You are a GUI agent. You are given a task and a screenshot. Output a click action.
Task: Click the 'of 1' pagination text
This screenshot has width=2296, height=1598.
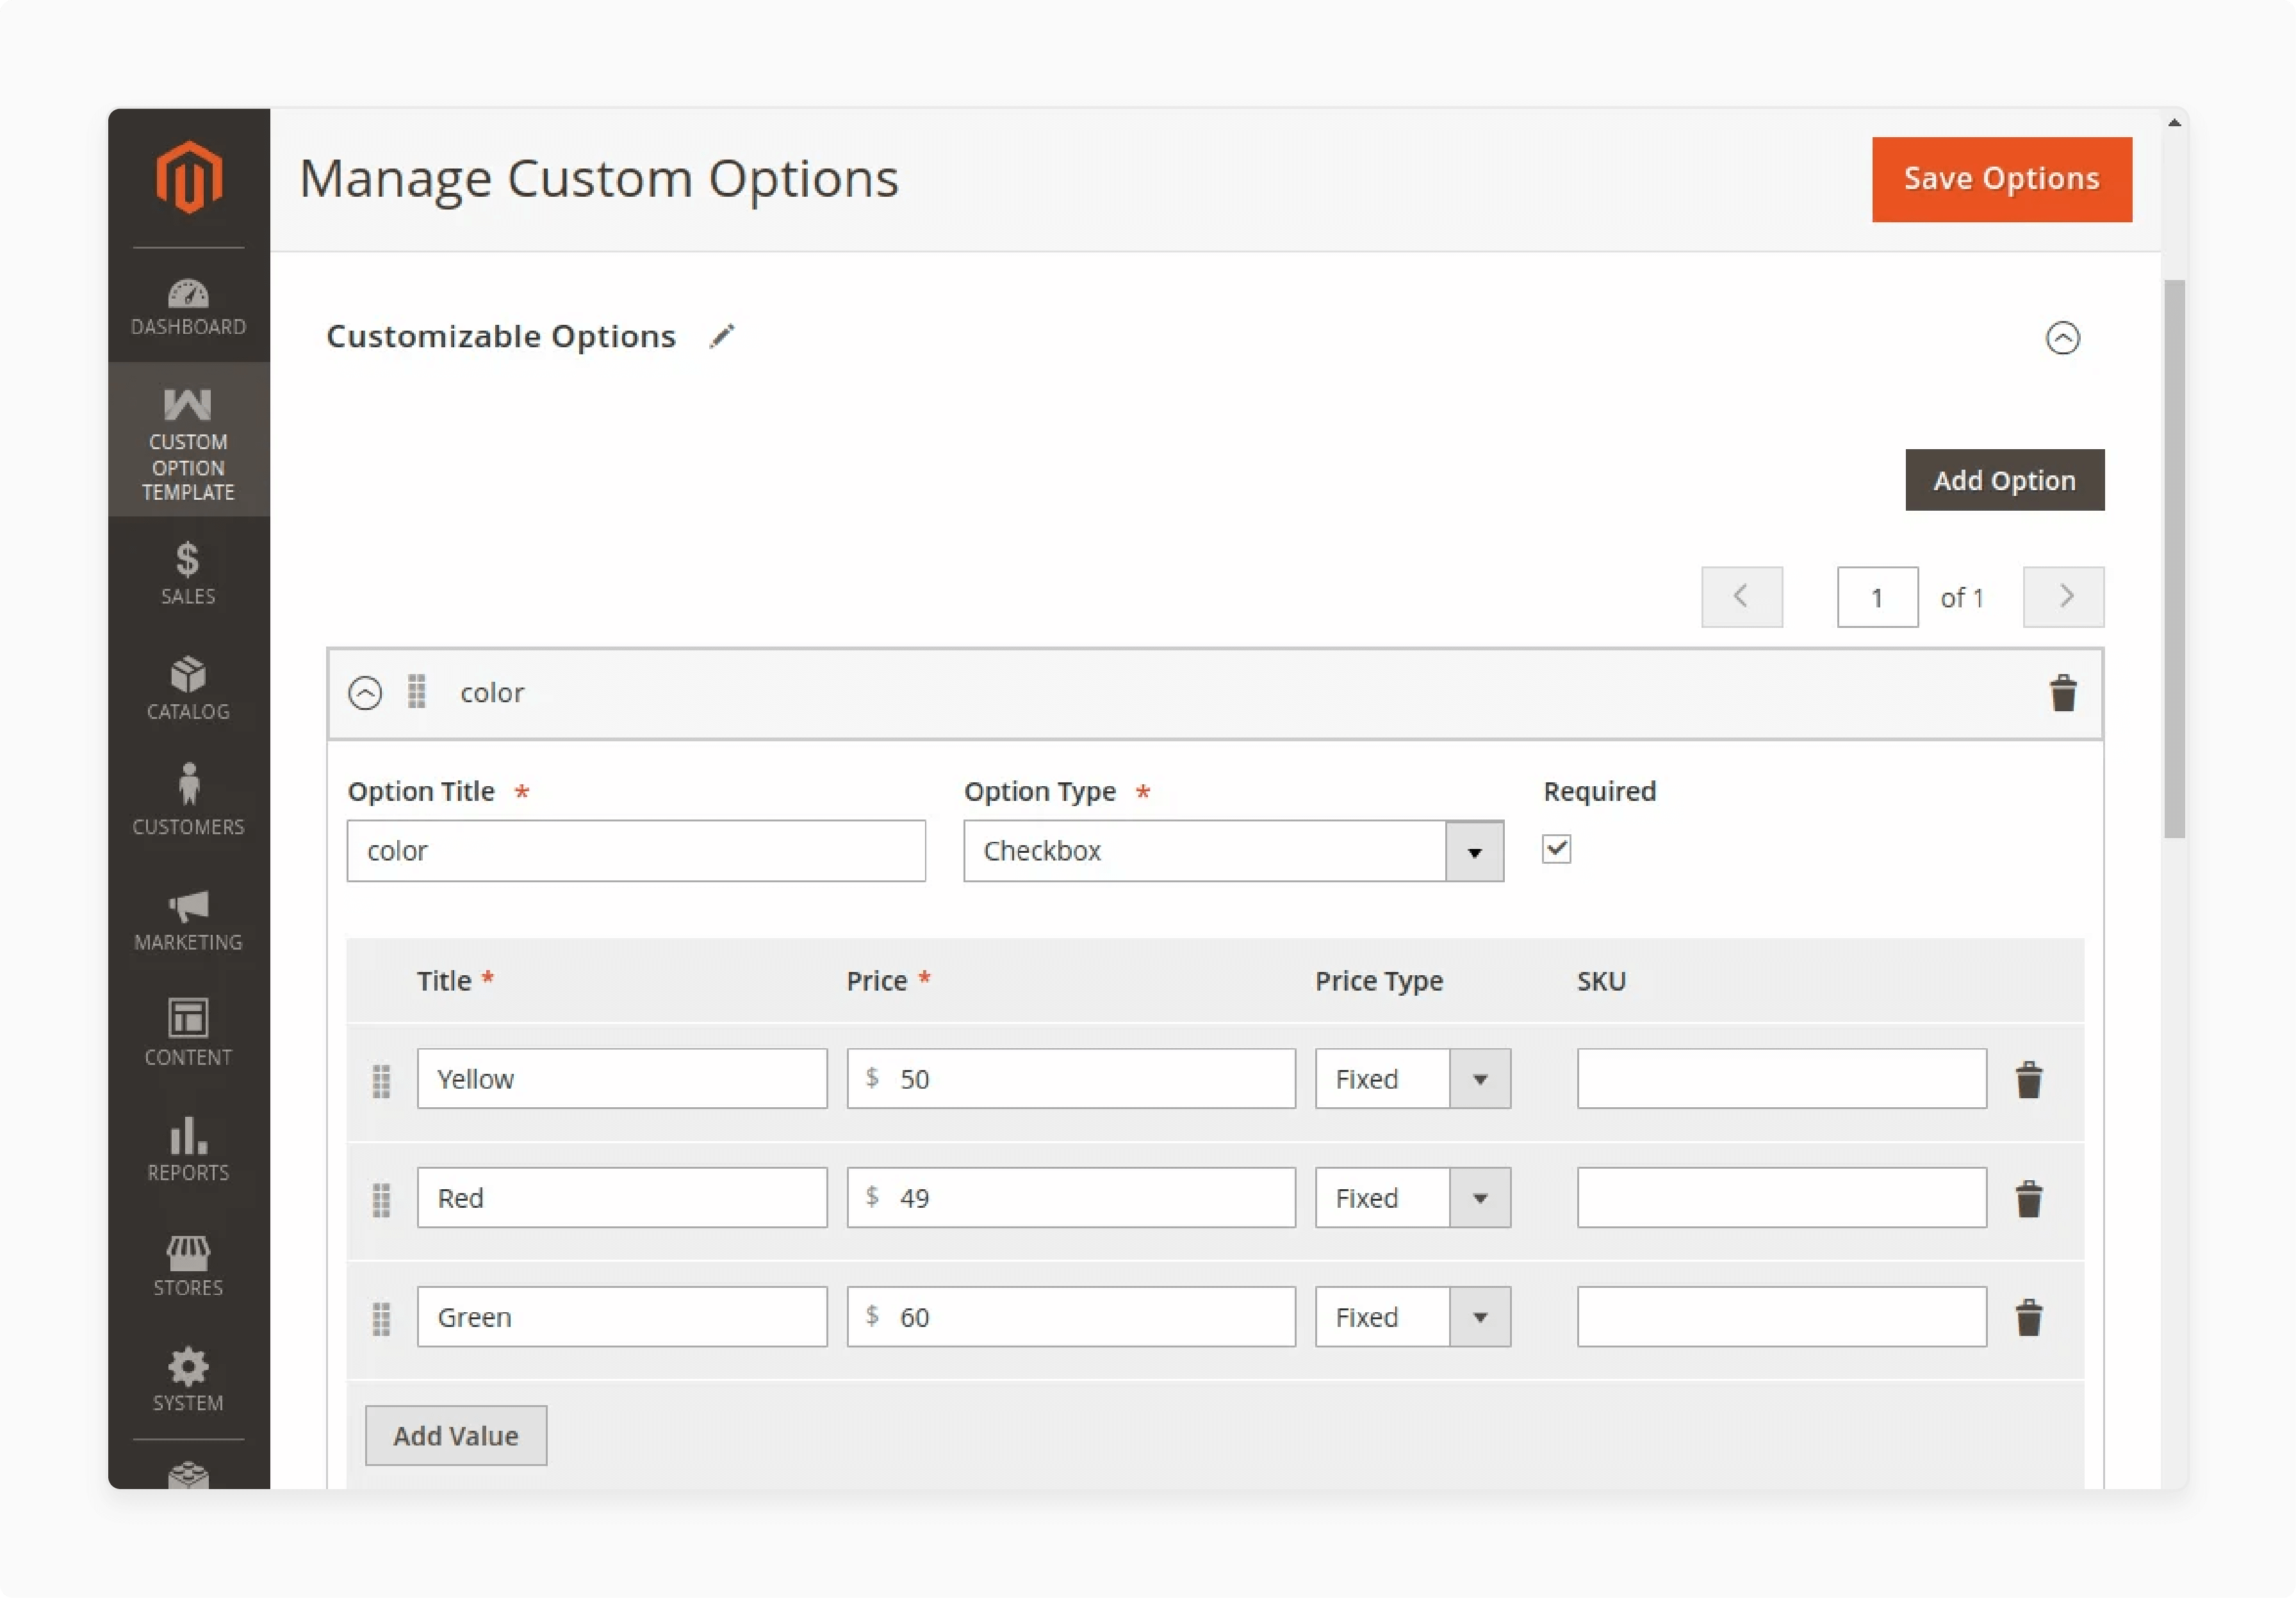1962,598
